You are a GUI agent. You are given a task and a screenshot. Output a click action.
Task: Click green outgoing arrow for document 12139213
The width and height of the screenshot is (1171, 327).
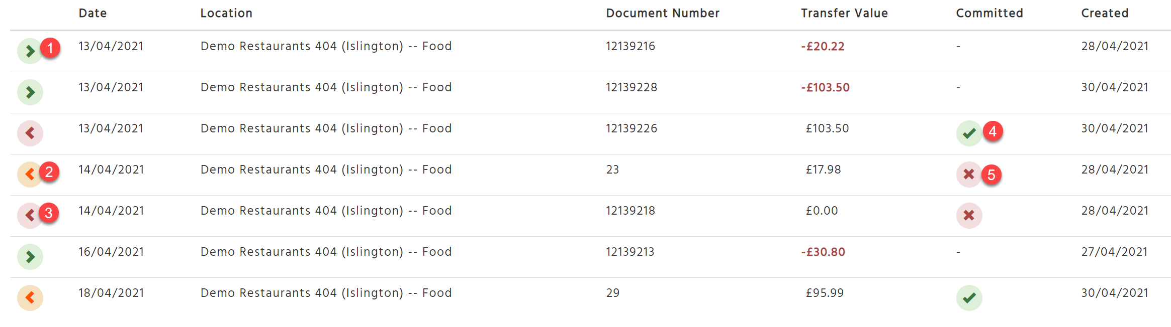(30, 257)
